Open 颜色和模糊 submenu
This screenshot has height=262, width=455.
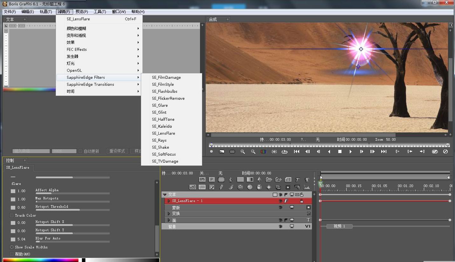click(99, 29)
